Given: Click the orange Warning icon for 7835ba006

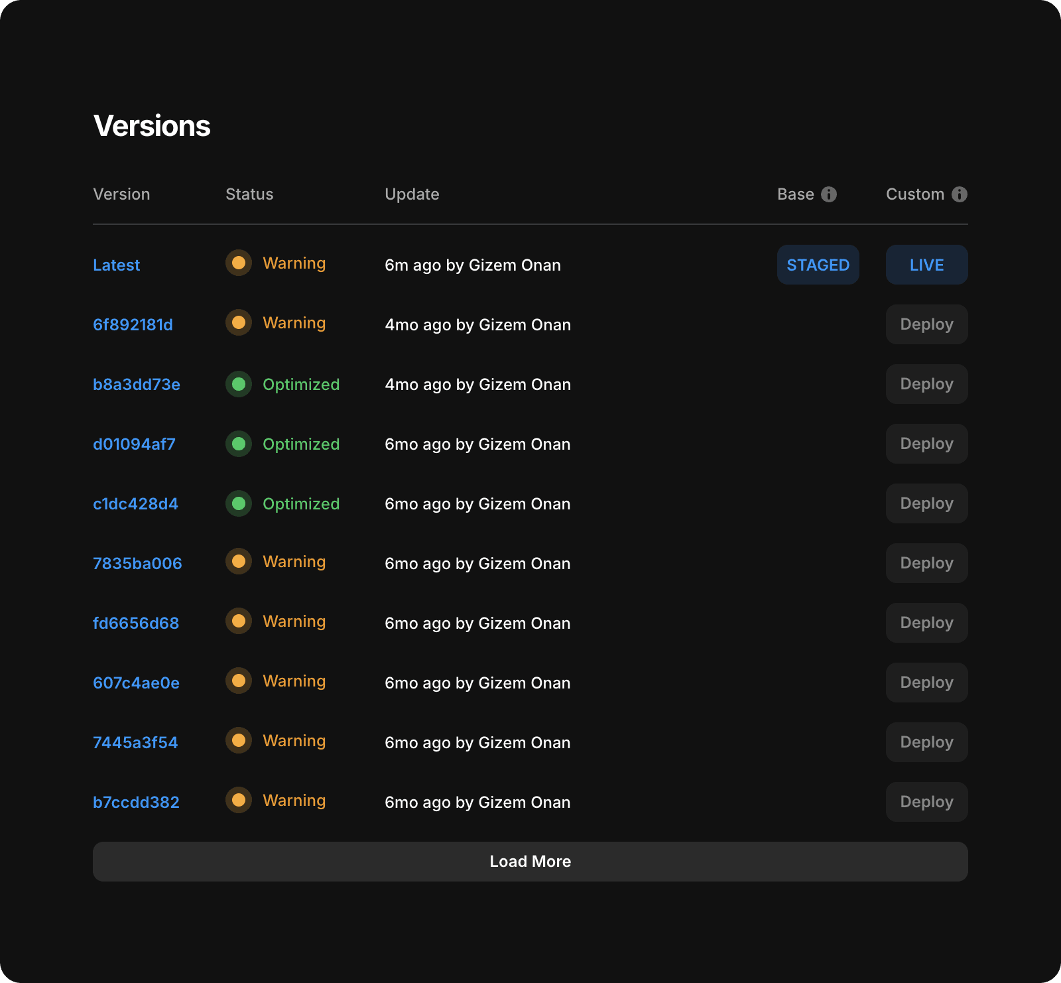Looking at the screenshot, I should click(239, 562).
